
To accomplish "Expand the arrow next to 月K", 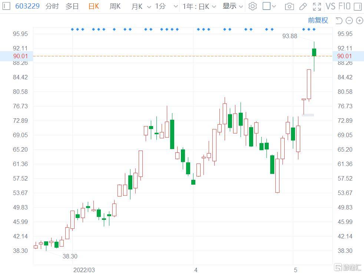I will click(149, 7).
